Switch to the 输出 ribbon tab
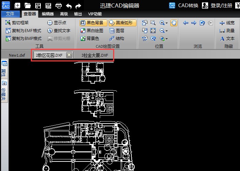The image size is (240, 171). pyautogui.click(x=78, y=14)
